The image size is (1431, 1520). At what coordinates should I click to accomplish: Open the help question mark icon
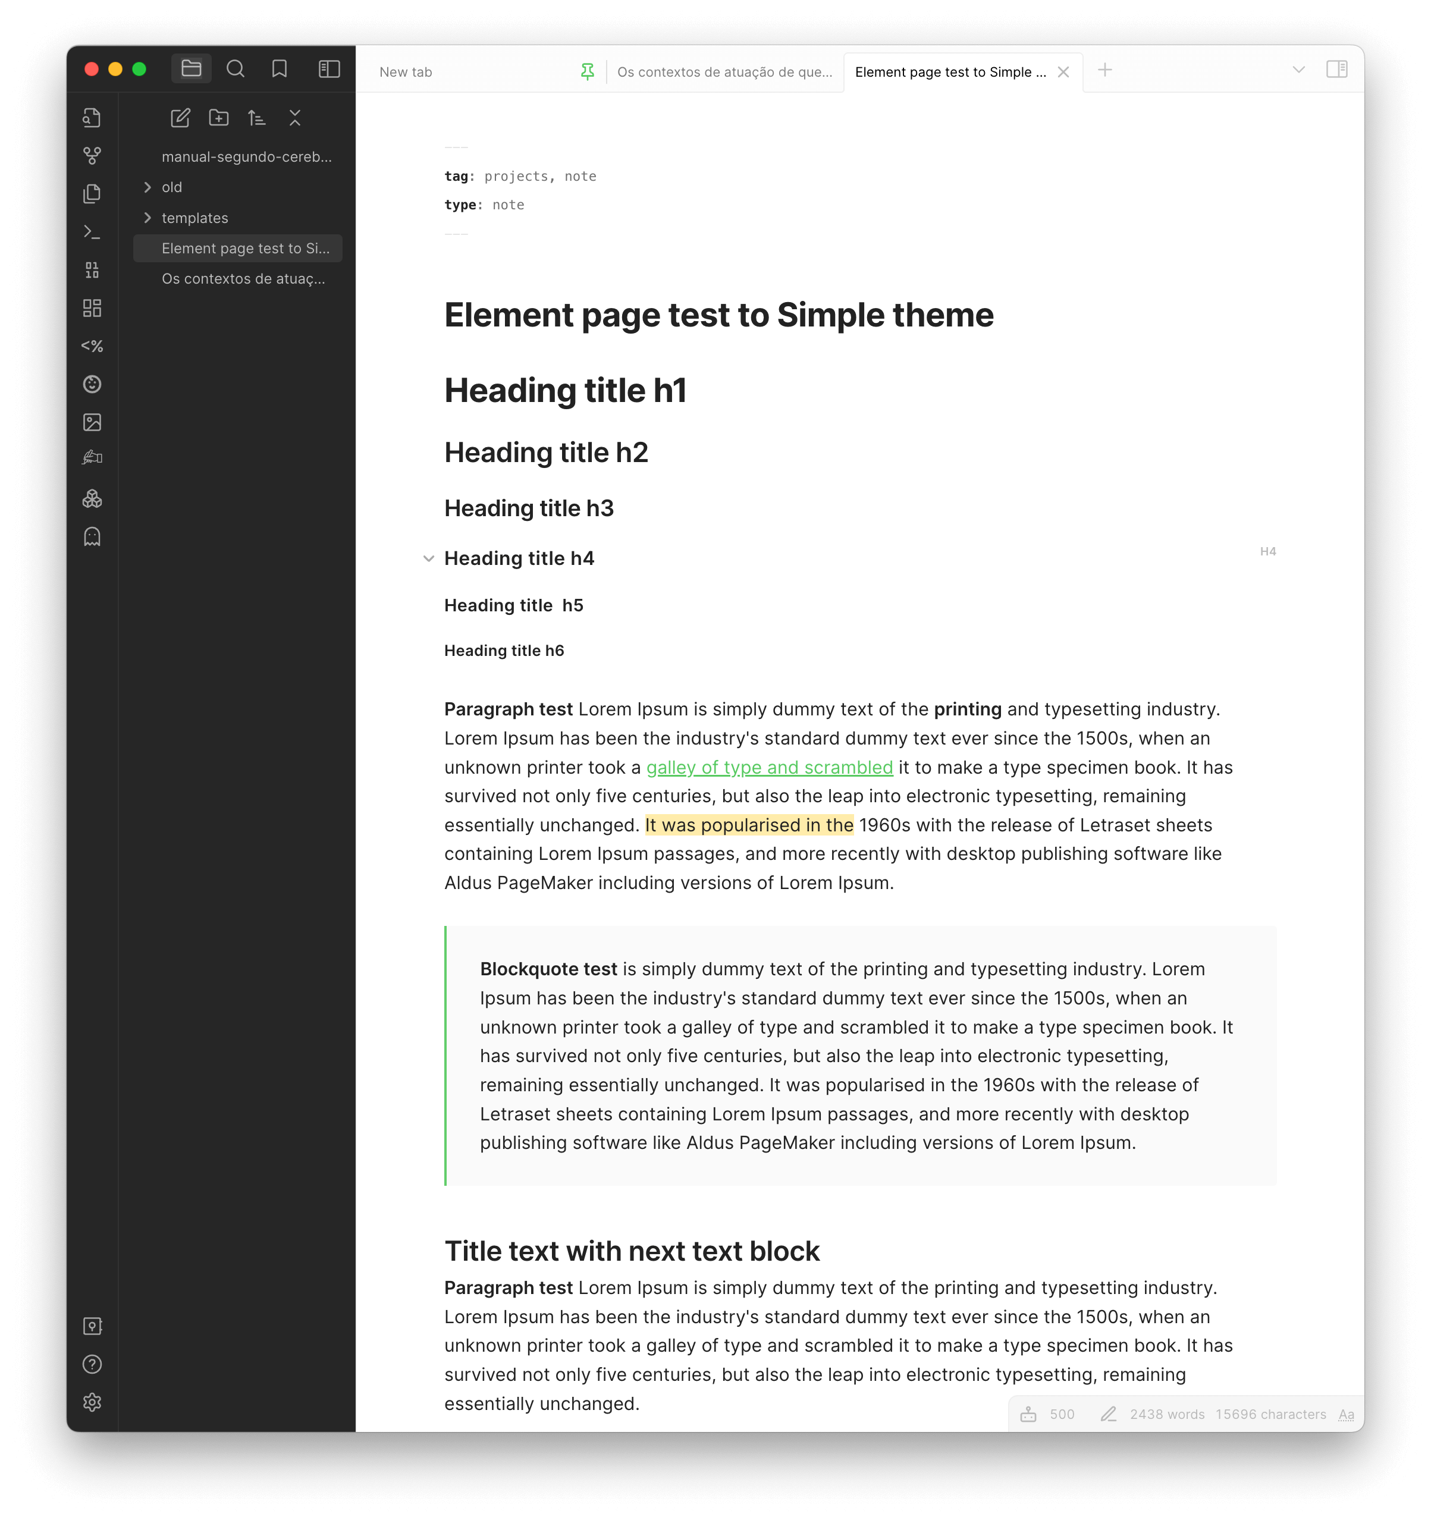[x=92, y=1364]
